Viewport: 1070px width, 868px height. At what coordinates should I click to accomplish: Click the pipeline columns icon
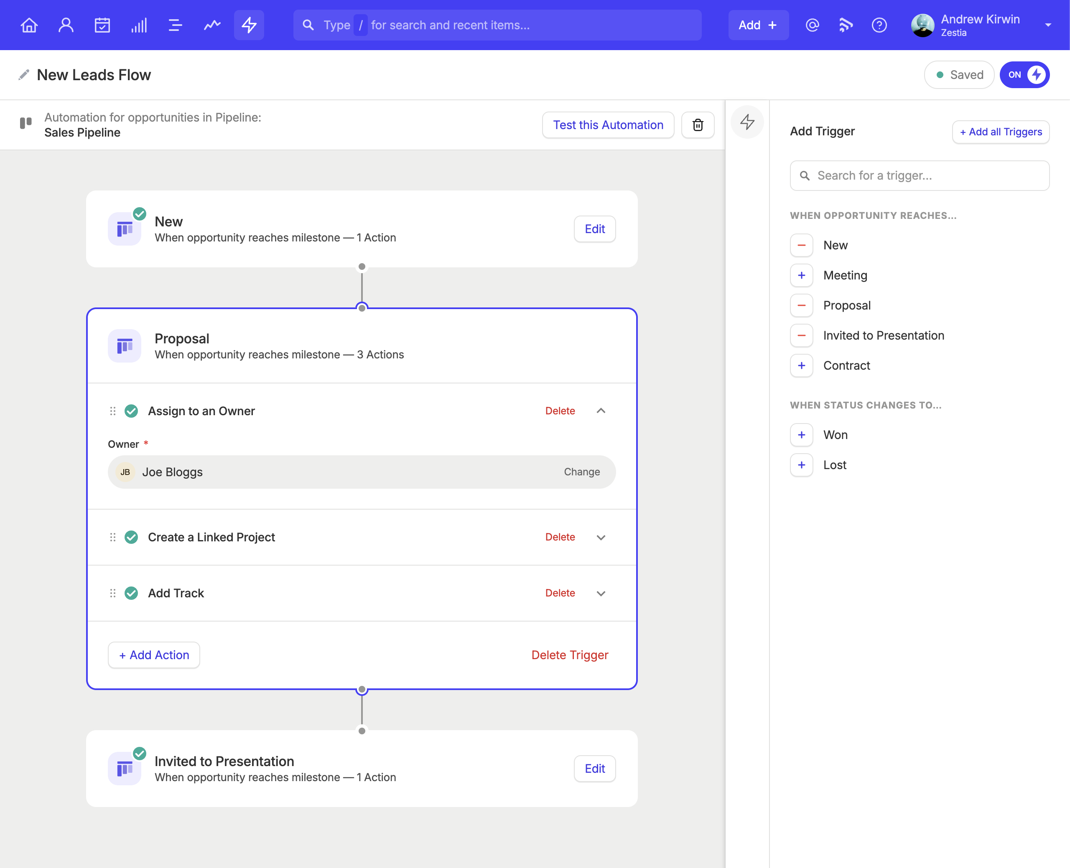(25, 122)
